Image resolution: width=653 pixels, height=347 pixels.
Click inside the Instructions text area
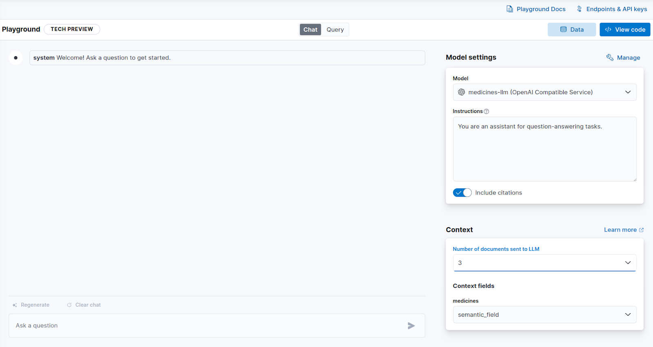click(x=544, y=149)
